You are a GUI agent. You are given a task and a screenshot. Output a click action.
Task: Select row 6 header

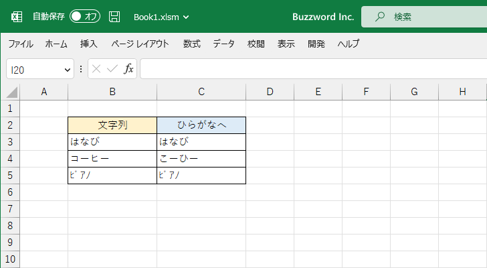pyautogui.click(x=10, y=192)
